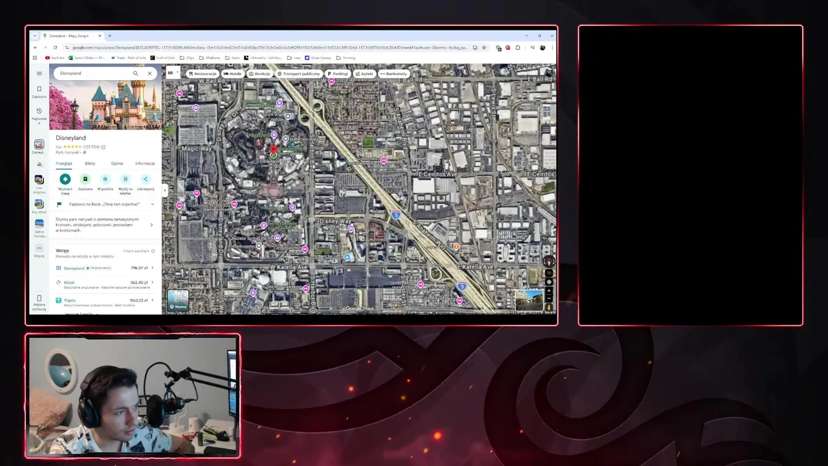The height and width of the screenshot is (466, 828).
Task: Reload the page with refresh icon
Action: [55, 47]
